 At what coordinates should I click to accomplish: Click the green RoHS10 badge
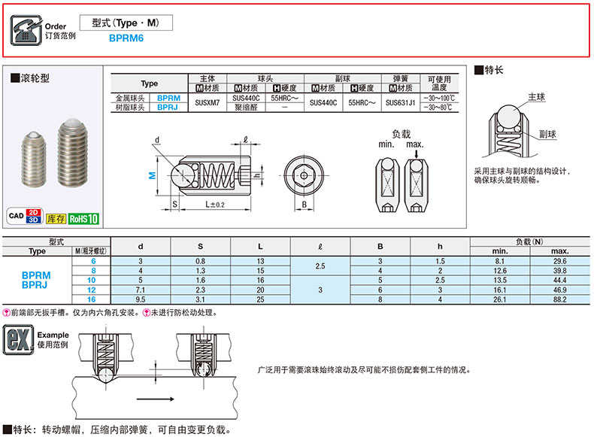click(83, 219)
